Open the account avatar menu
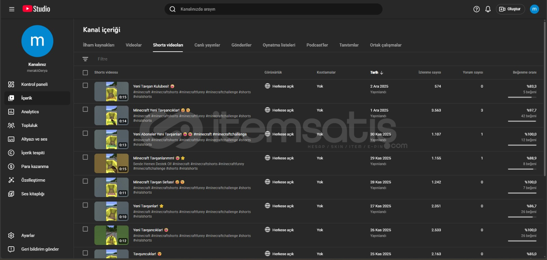 pos(534,9)
